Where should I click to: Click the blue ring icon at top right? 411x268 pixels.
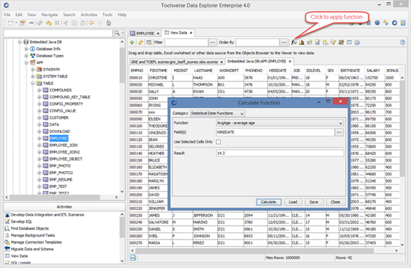pos(395,23)
